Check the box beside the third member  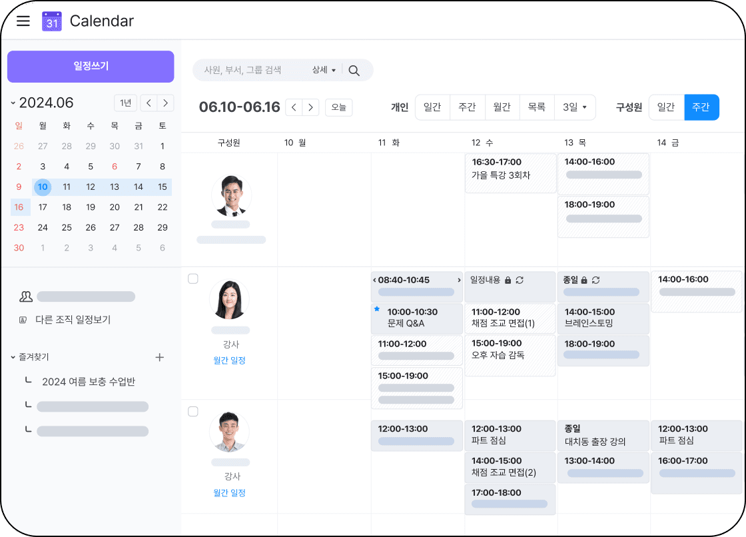pos(193,412)
